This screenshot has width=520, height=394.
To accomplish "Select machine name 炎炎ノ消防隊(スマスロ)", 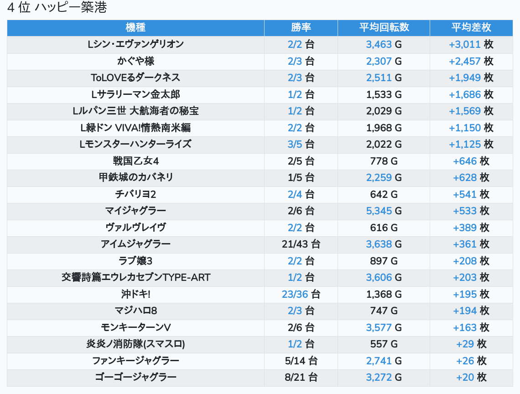I will 135,344.
